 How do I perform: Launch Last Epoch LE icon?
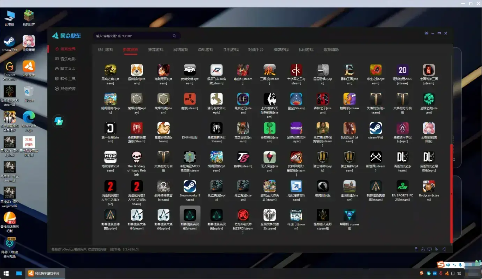click(243, 99)
